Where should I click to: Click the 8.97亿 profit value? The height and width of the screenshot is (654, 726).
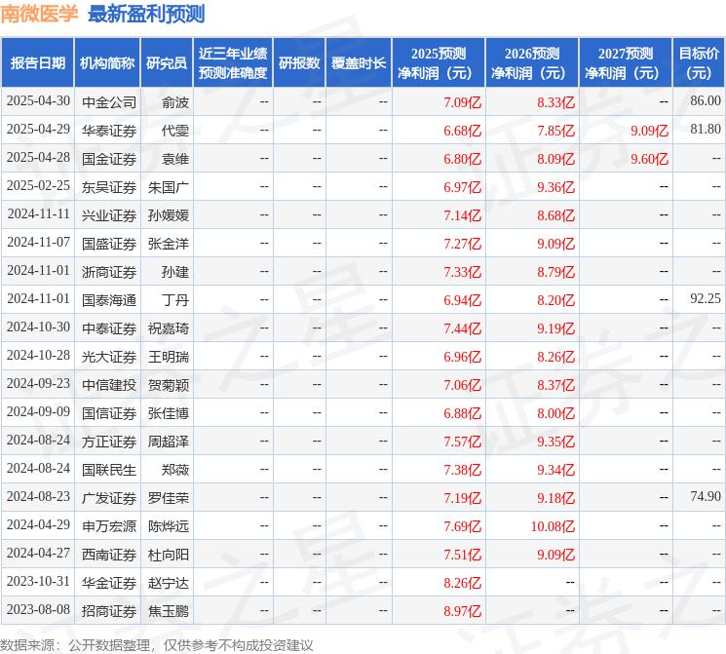462,611
